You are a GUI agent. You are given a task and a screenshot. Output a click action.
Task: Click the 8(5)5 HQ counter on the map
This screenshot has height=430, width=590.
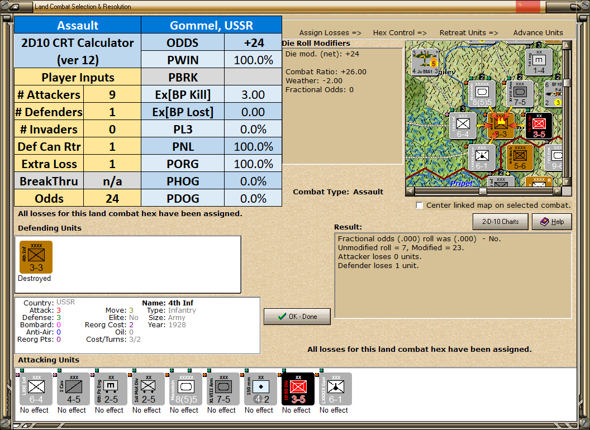pos(482,94)
